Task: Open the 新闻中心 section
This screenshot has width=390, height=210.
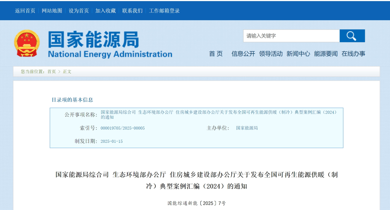Action: coord(298,53)
